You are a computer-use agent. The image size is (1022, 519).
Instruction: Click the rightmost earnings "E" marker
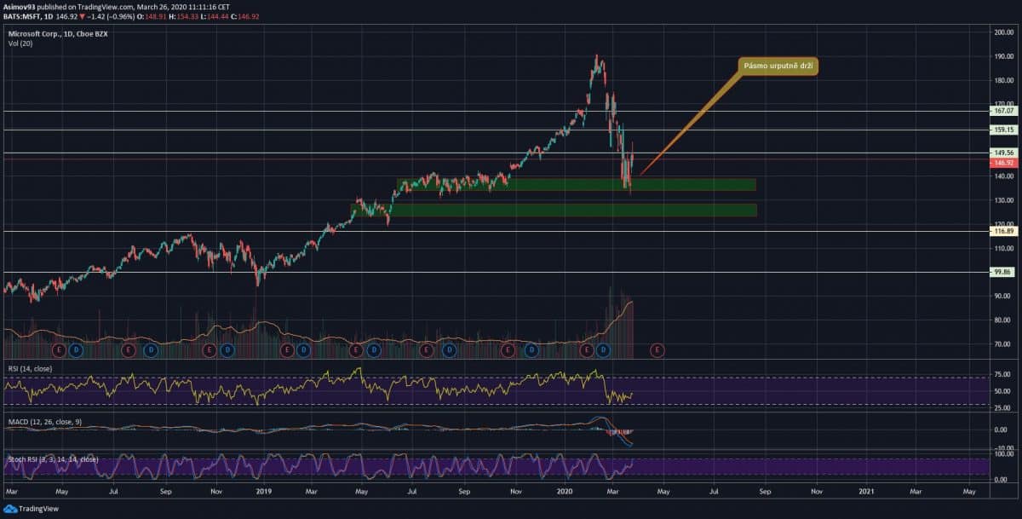tap(657, 349)
